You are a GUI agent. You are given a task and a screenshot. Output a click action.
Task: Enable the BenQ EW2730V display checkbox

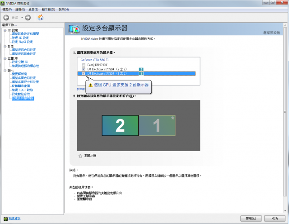(x=84, y=65)
